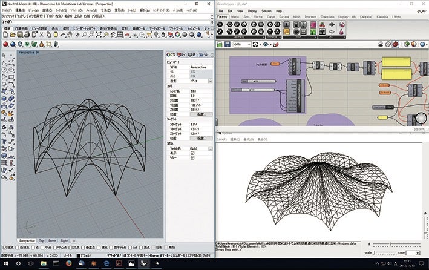The width and height of the screenshot is (429, 270).
Task: Toggle the 垂直点 osnap checkbox
Action: point(83,248)
